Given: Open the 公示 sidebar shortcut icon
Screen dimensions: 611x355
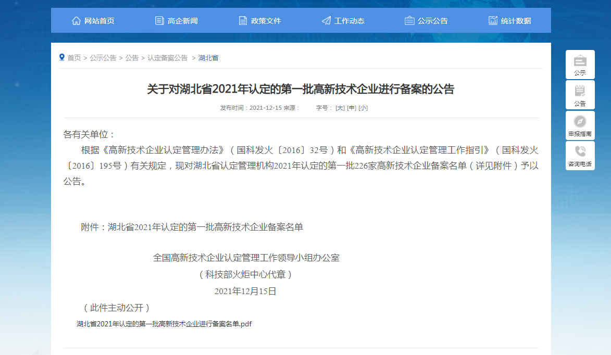Looking at the screenshot, I should click(x=580, y=61).
